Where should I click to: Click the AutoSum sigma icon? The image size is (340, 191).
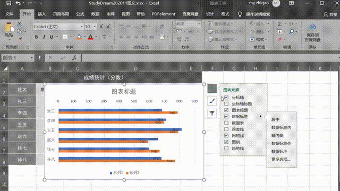279,24
